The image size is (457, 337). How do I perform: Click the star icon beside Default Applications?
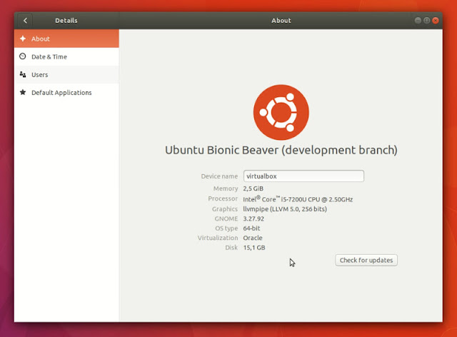(23, 92)
